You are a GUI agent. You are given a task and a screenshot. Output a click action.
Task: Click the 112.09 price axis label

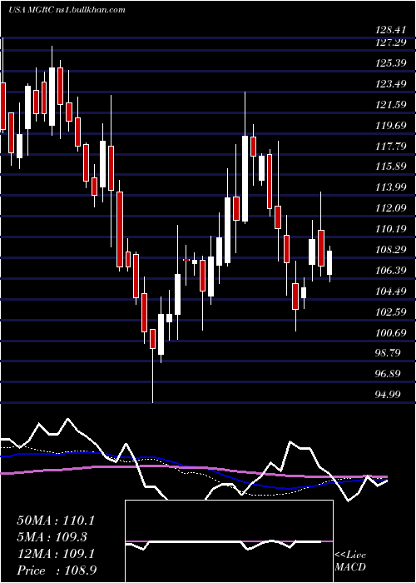[389, 208]
